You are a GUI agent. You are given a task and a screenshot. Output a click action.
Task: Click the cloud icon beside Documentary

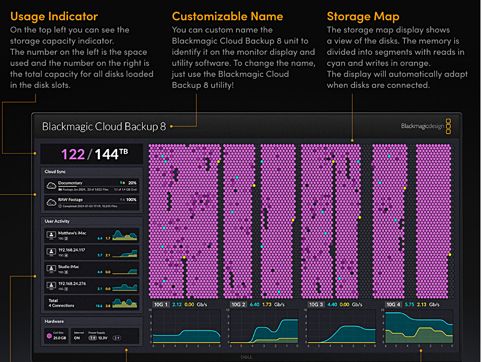pos(51,186)
